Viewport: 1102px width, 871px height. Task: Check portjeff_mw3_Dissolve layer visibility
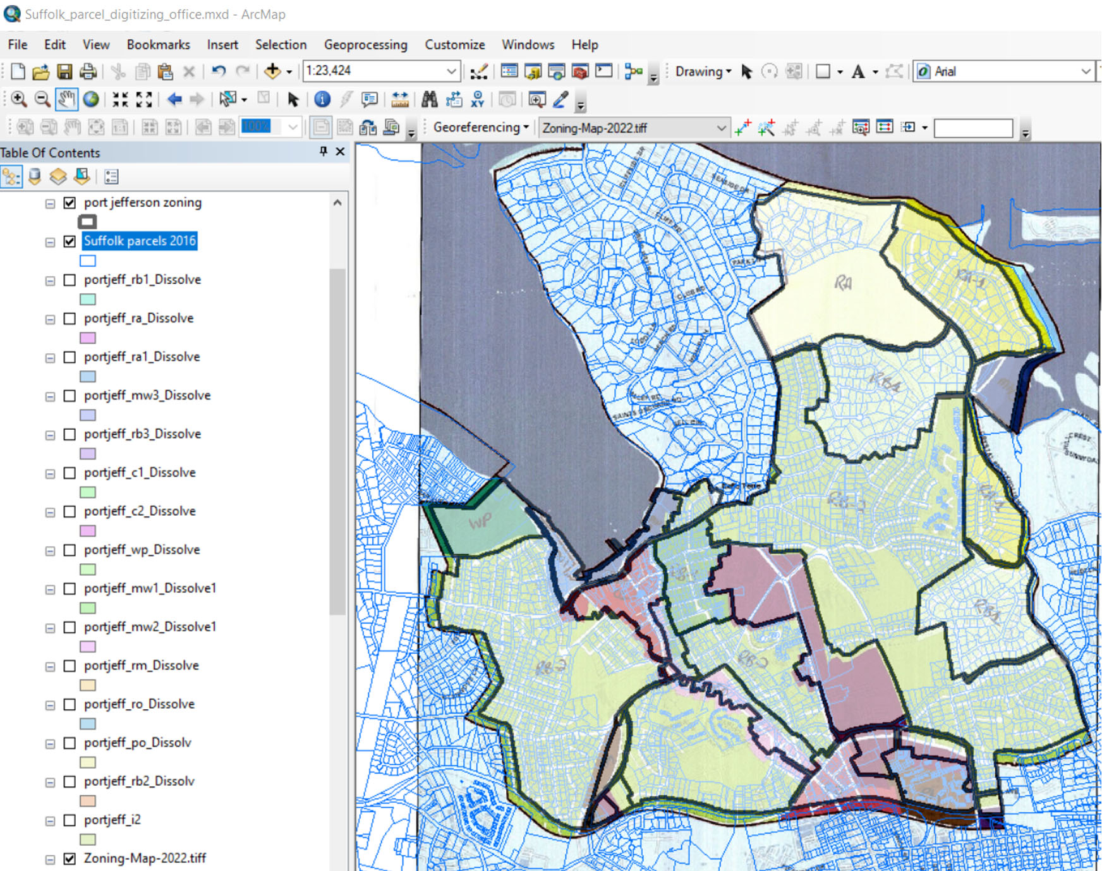70,396
